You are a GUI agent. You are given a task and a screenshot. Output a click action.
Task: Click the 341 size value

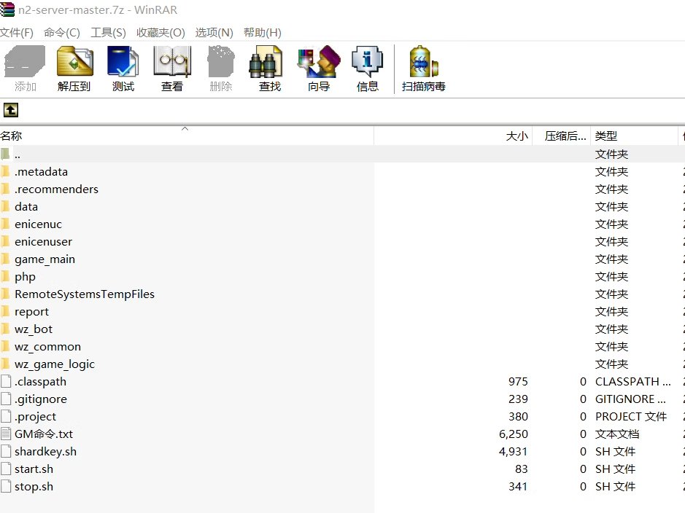[x=518, y=486]
